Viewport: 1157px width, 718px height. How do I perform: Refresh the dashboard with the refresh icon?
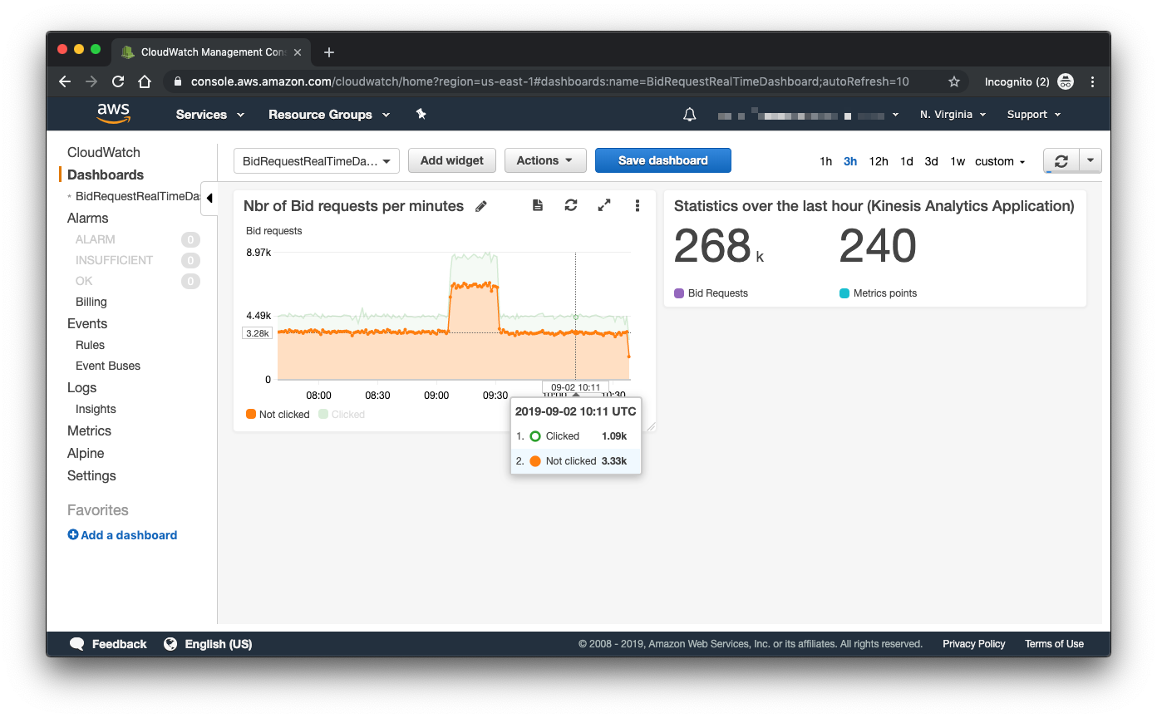click(1061, 160)
